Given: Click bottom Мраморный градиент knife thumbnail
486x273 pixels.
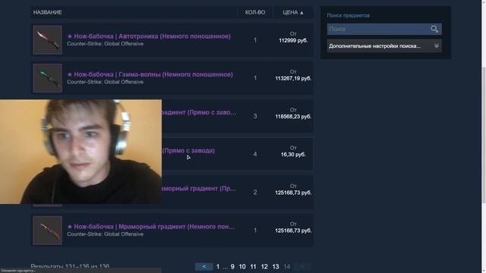Looking at the screenshot, I should click(47, 231).
